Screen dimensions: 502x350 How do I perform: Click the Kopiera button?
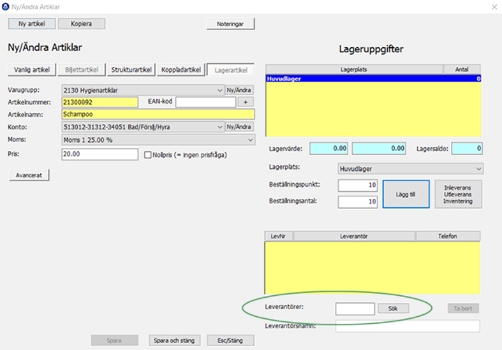click(x=81, y=24)
